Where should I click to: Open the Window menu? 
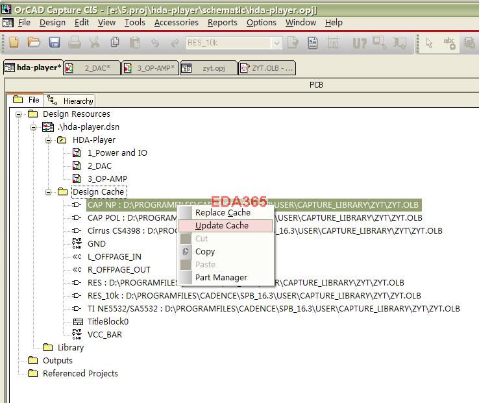[x=301, y=23]
